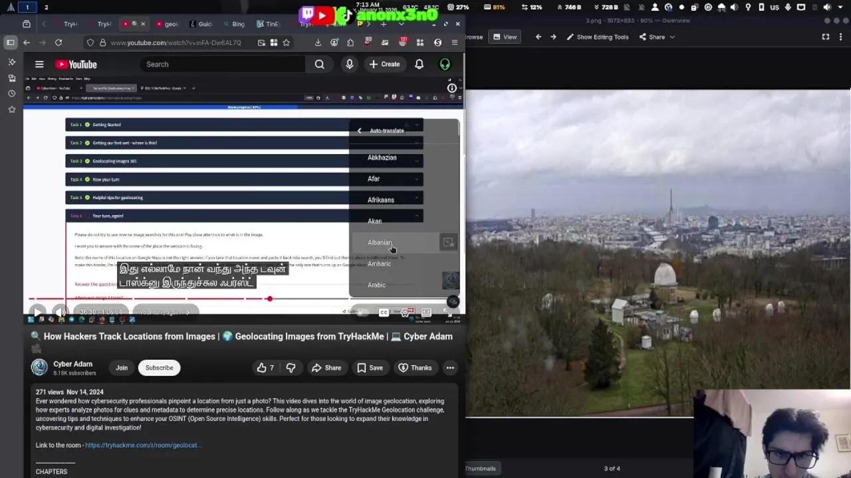This screenshot has height=478, width=851.
Task: Click the Join membership button
Action: 122,368
